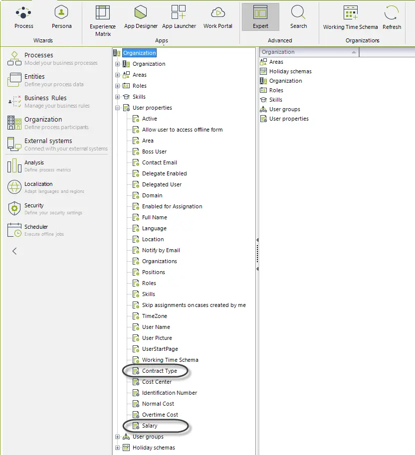Expand the Roles tree node

pyautogui.click(x=117, y=86)
